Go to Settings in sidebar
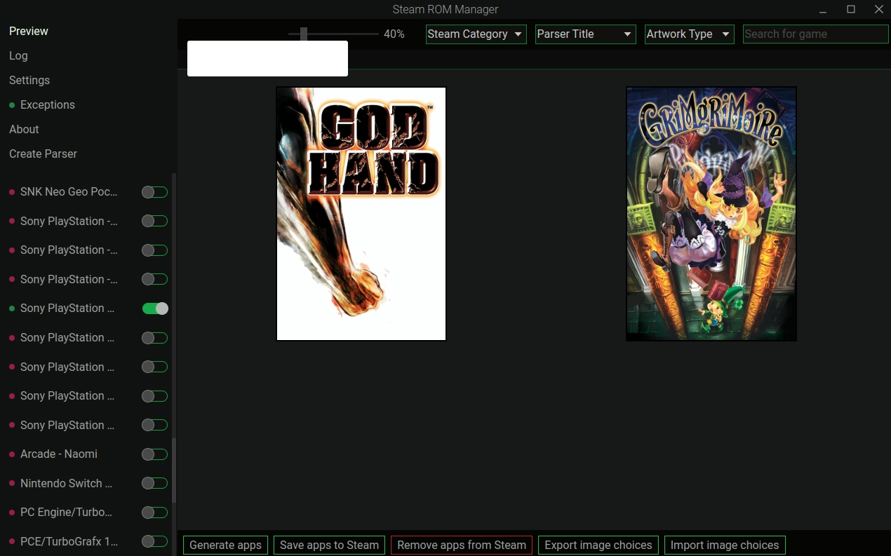The image size is (891, 556). (29, 81)
